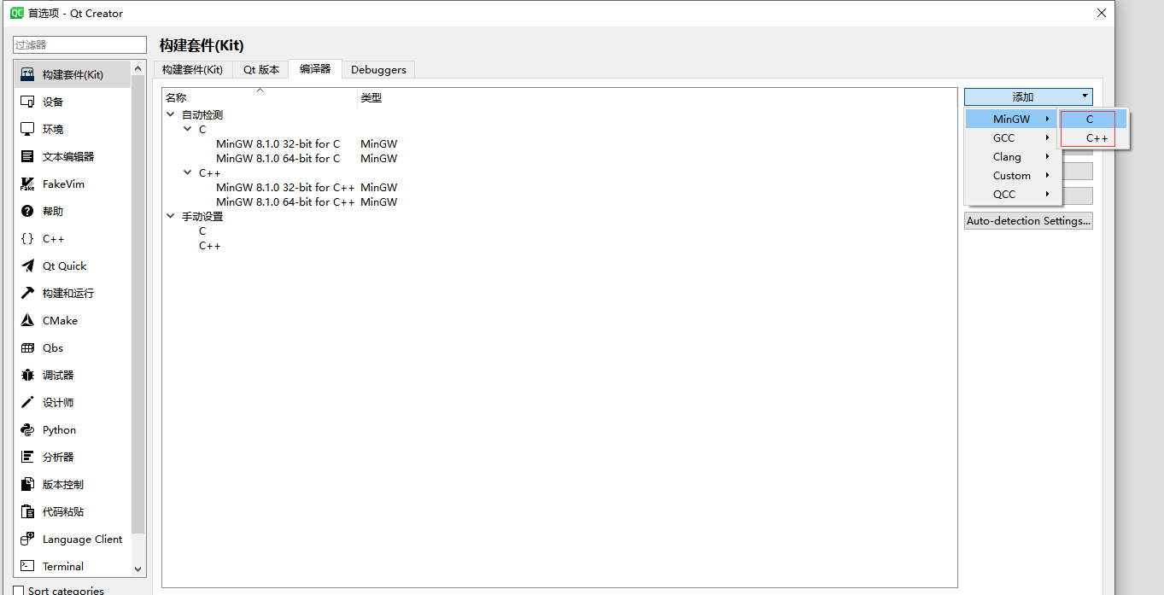This screenshot has height=595, width=1164.
Task: Select MinGW in the add menu
Action: [x=1014, y=119]
